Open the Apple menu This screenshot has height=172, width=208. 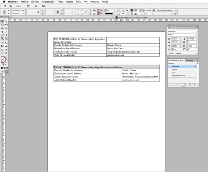click(4, 2)
